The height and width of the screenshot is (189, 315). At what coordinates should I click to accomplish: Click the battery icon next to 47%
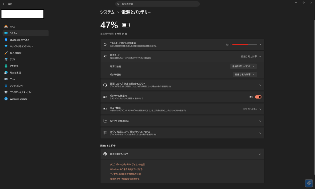point(126,25)
